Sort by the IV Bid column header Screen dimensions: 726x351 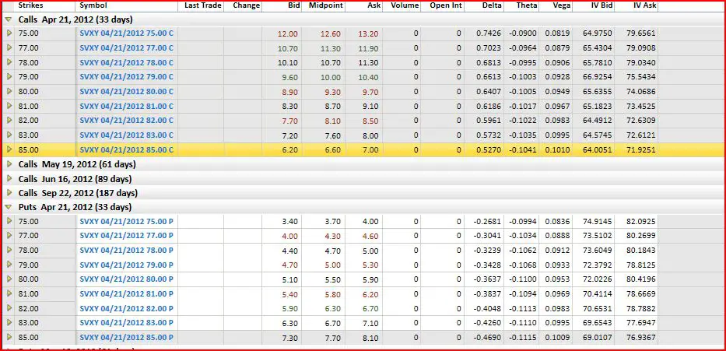601,5
